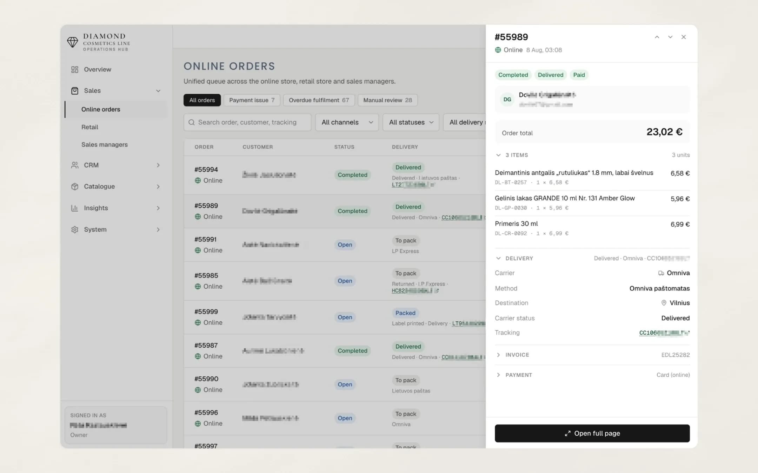
Task: Open the tracking link in Delivery section
Action: [664, 333]
